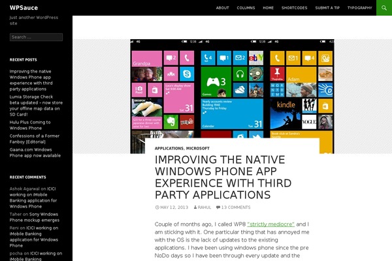Click the Recent Comments heading
Screen dimensions: 392x261
27,177
